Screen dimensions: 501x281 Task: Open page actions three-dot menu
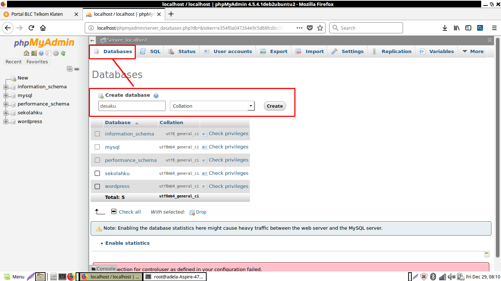coord(299,28)
